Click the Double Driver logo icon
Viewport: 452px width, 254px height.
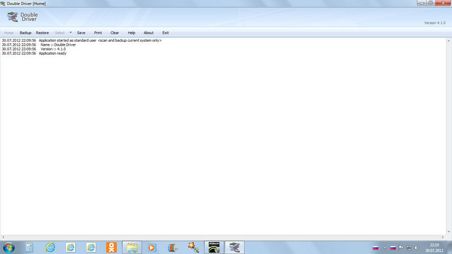pos(12,17)
